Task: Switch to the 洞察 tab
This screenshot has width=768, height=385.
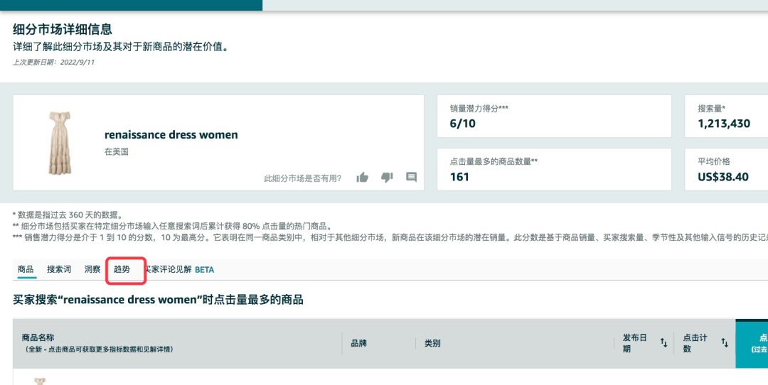Action: [x=92, y=269]
